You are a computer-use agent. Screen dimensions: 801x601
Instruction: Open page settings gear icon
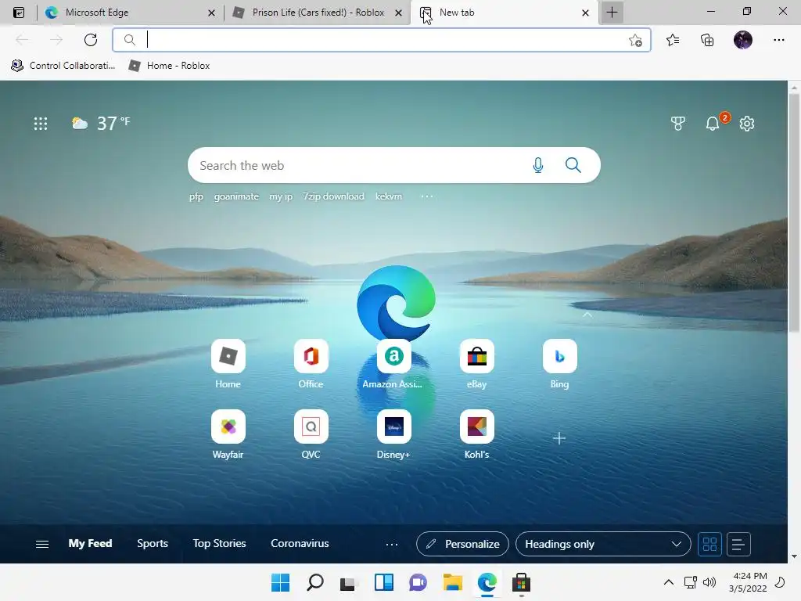(747, 123)
